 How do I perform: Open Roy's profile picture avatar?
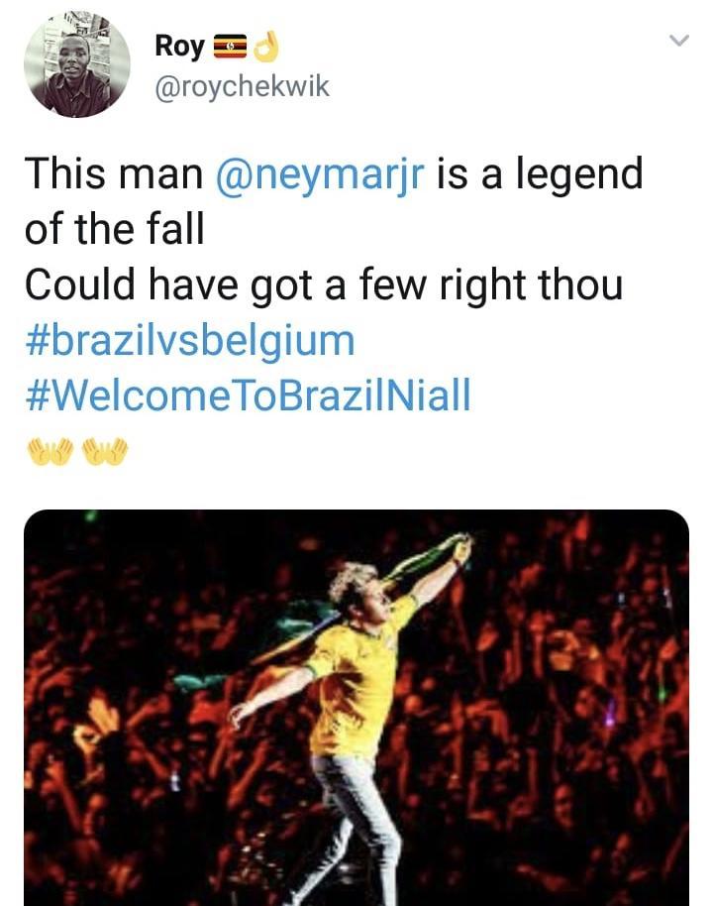coord(76,64)
